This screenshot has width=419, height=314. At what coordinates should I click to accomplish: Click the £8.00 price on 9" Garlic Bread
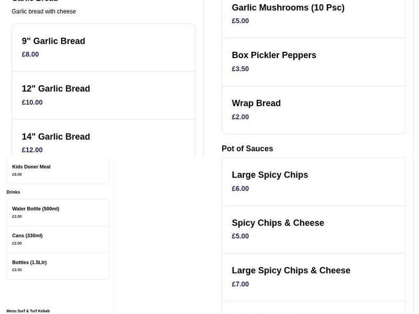(x=30, y=54)
